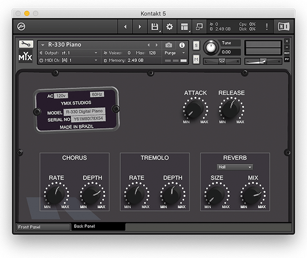Click the minimized view windows icon

199,27
